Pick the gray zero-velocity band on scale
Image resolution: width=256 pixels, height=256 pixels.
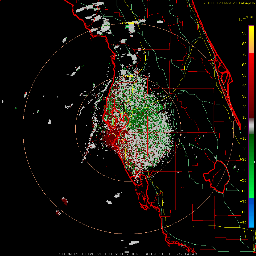(251, 126)
